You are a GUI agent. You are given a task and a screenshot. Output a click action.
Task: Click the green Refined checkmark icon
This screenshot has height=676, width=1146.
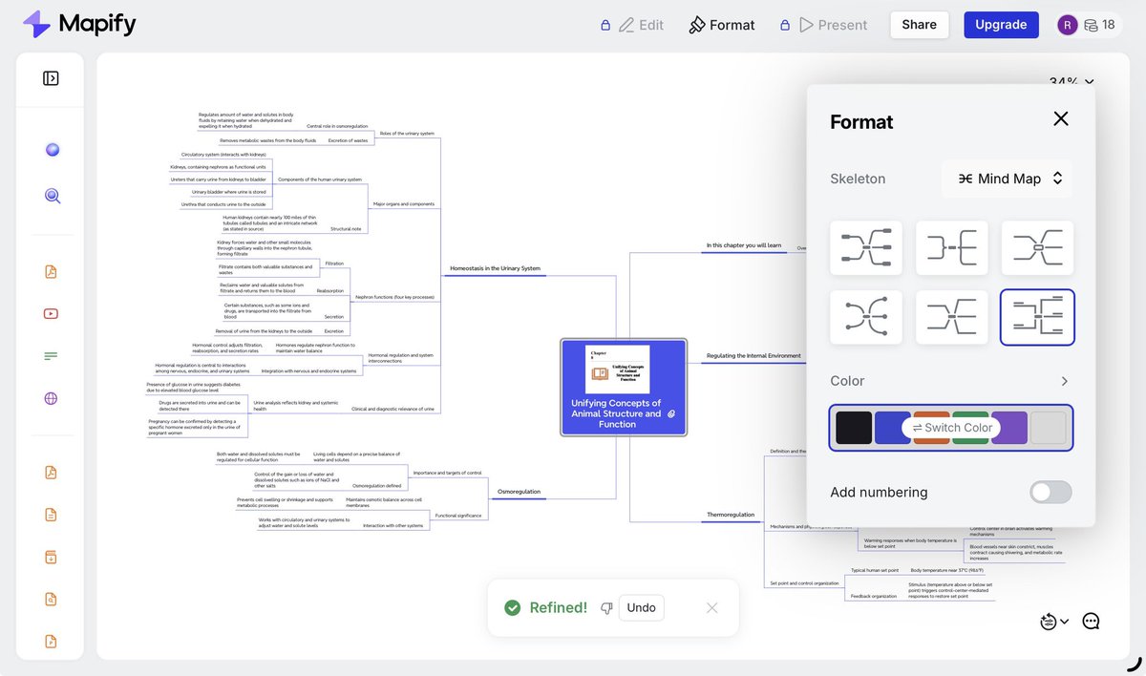coord(513,607)
